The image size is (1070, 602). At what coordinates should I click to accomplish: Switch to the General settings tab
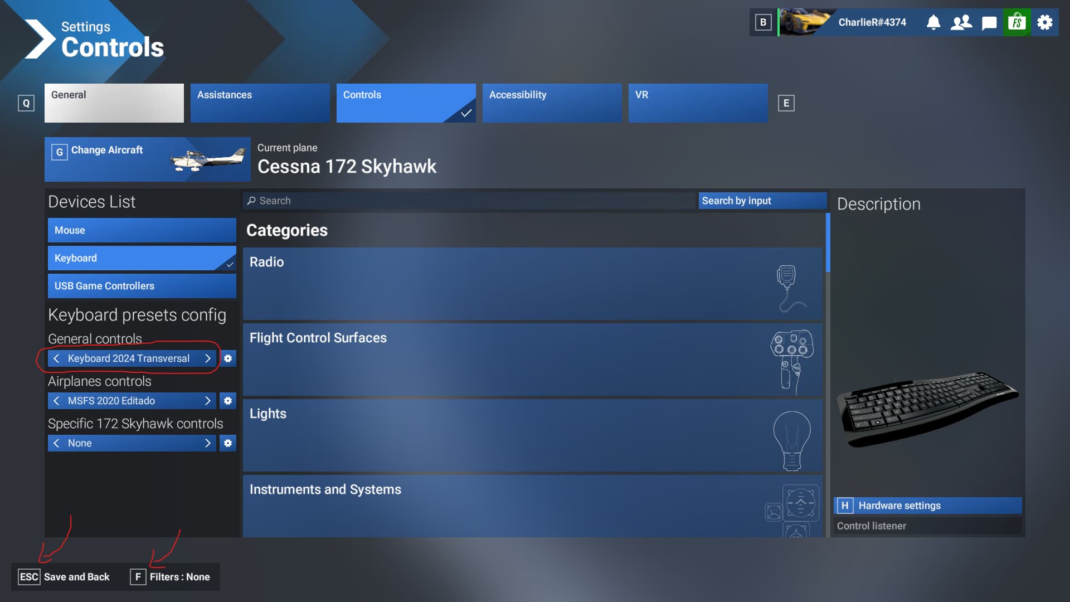(114, 103)
